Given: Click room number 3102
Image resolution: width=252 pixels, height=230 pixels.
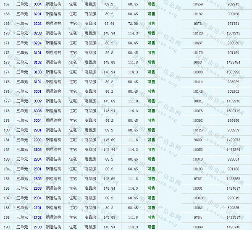Looking at the screenshot, I should coord(37,62).
